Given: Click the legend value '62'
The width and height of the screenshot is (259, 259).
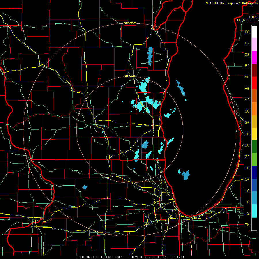Looking at the screenshot, I should point(247,43).
